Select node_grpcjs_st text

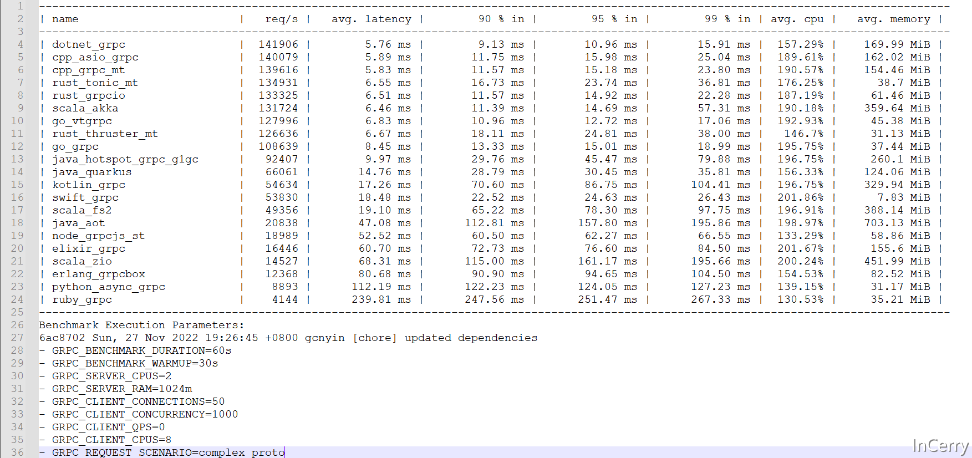pos(99,236)
